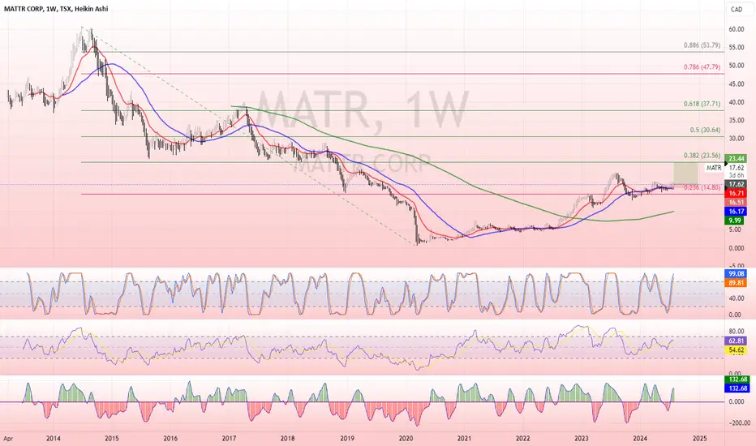Select the dark gray 17.62 price label
The width and height of the screenshot is (756, 446).
point(737,184)
